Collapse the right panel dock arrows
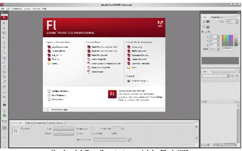This screenshot has height=151, width=242. click(x=239, y=13)
